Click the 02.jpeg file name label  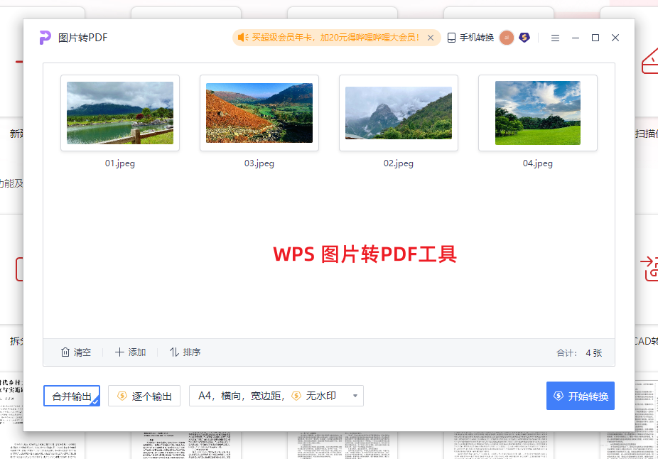pyautogui.click(x=399, y=163)
